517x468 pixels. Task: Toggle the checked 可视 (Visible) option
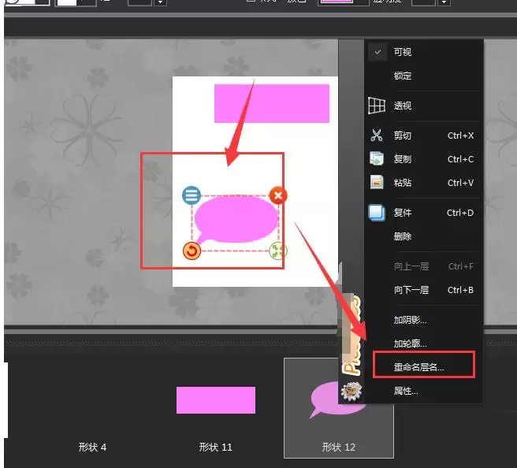click(402, 52)
